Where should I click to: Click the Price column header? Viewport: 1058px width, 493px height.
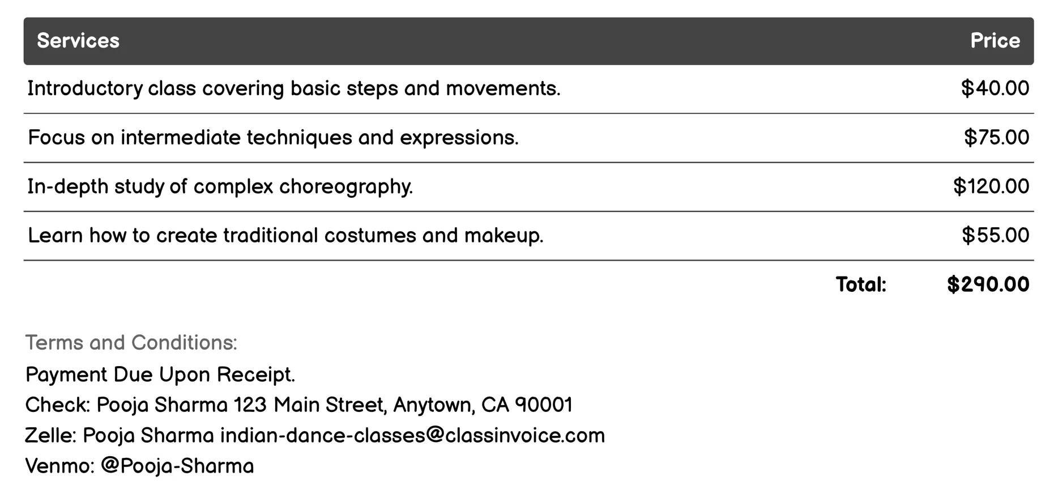995,41
